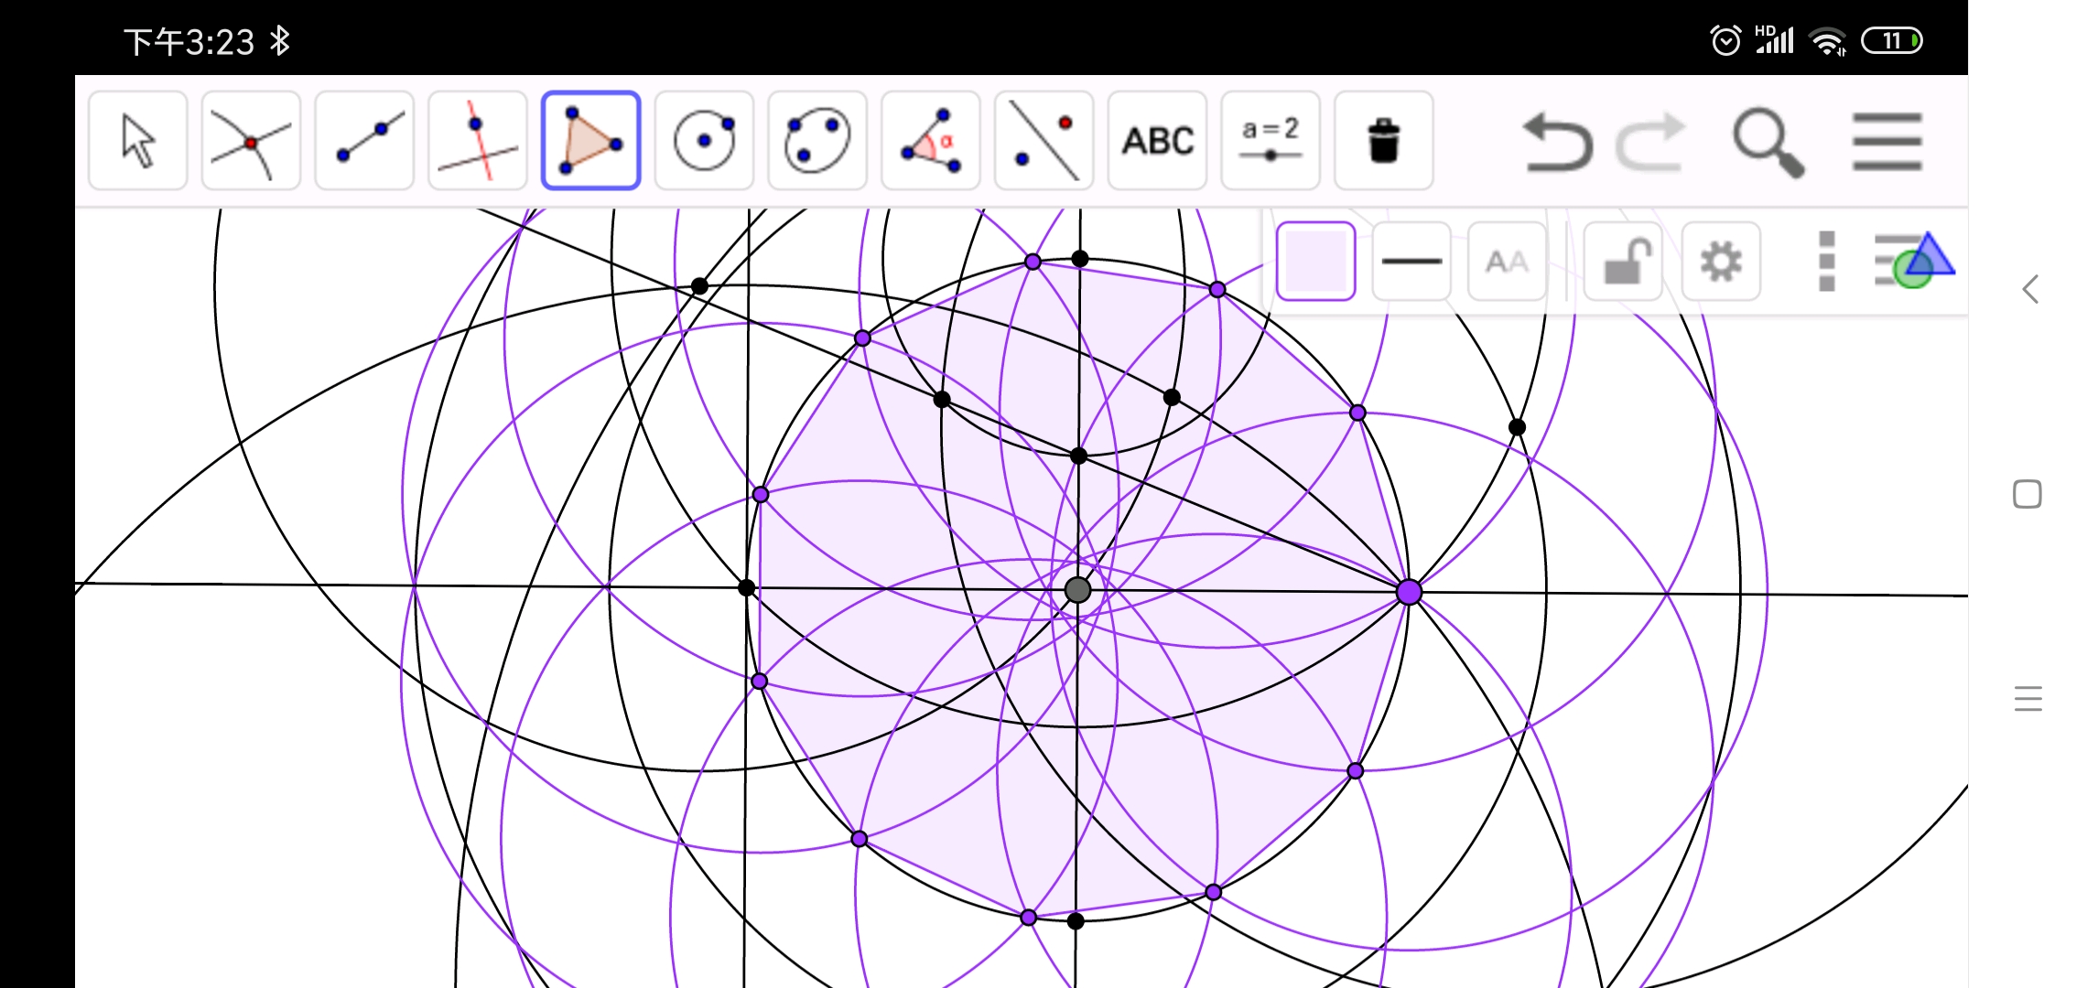This screenshot has height=988, width=2087.
Task: Redo the undone action
Action: coord(1650,142)
